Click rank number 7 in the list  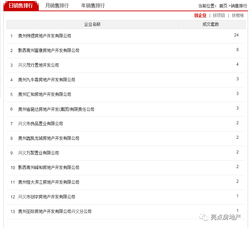click(x=12, y=124)
